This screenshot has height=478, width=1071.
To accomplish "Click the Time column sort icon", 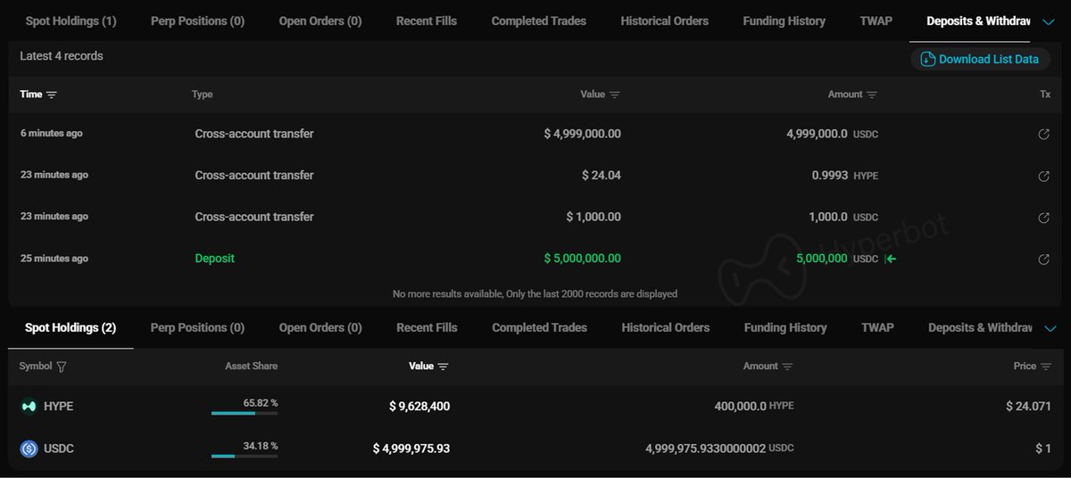I will (x=52, y=95).
